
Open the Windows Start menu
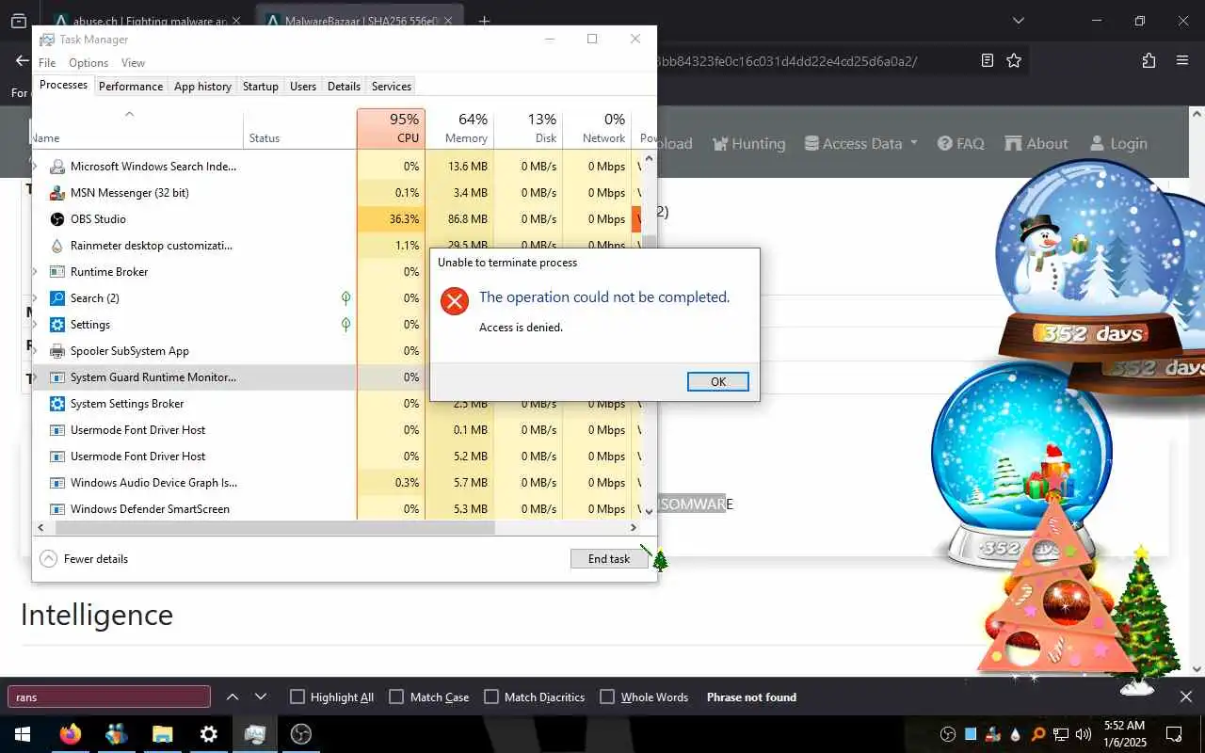(23, 734)
